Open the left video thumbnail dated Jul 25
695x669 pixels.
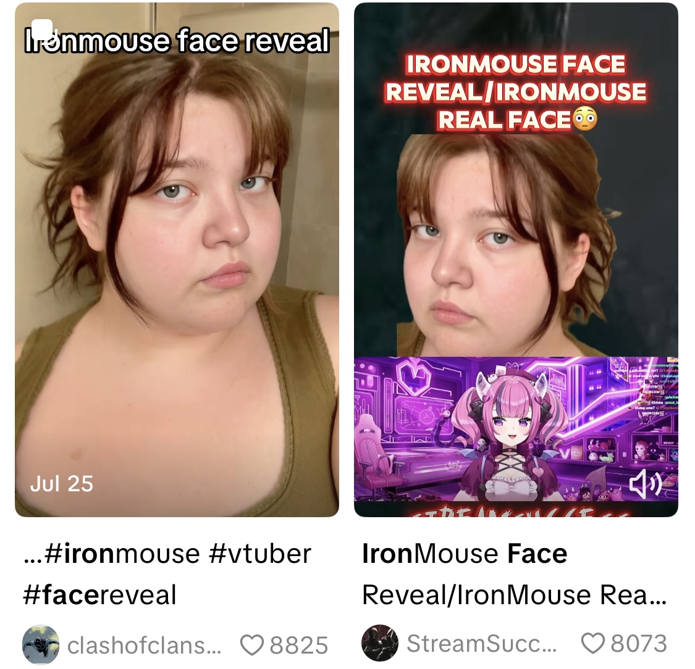coord(177,259)
